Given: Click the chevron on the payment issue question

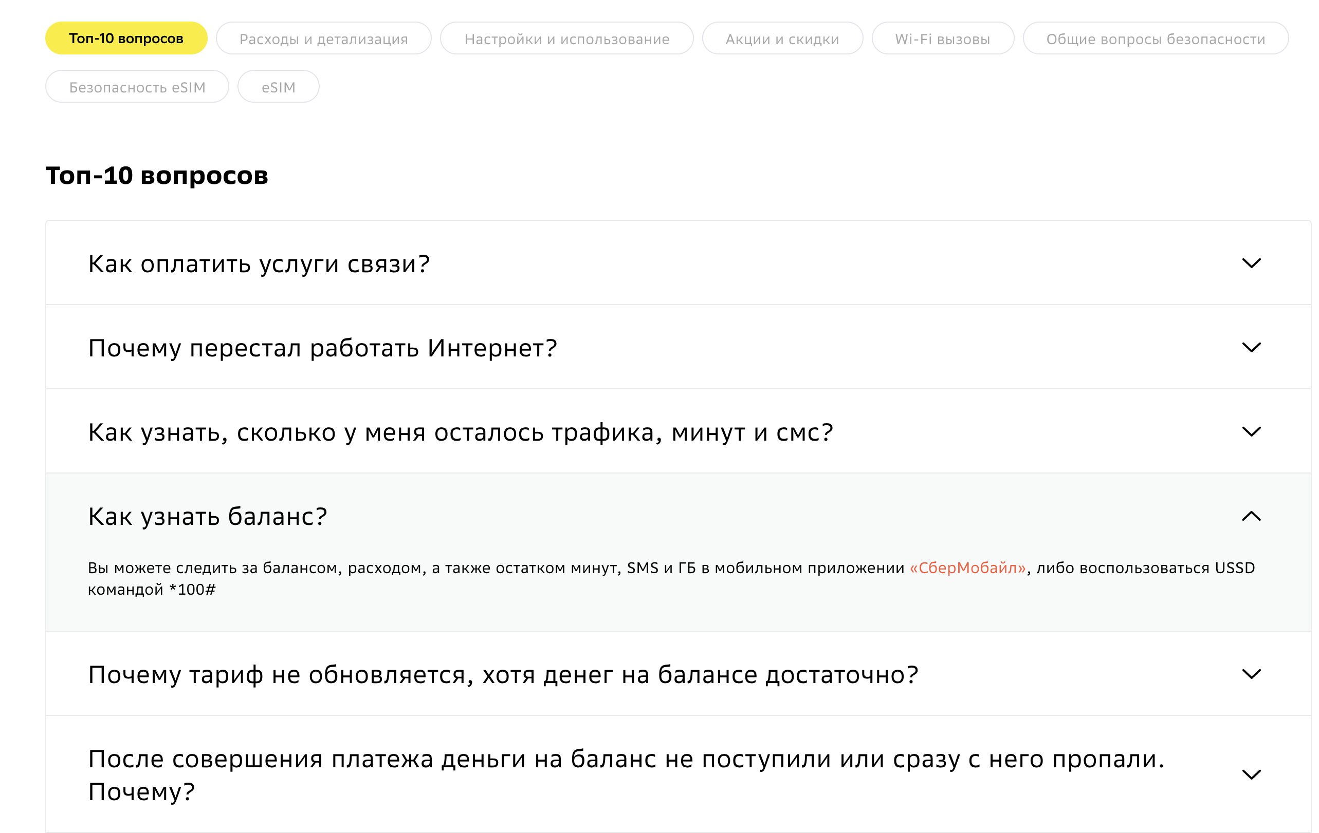Looking at the screenshot, I should [1252, 774].
